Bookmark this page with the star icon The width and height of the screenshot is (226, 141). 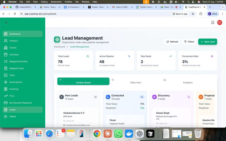[x=193, y=14]
